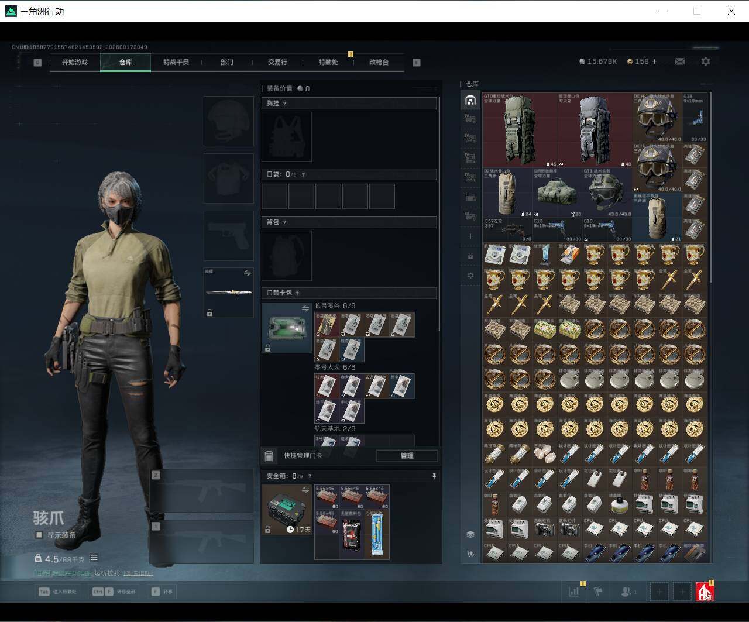Viewport: 749px width, 622px height.
Task: Select the 重型登山包 item
Action: tap(595, 130)
